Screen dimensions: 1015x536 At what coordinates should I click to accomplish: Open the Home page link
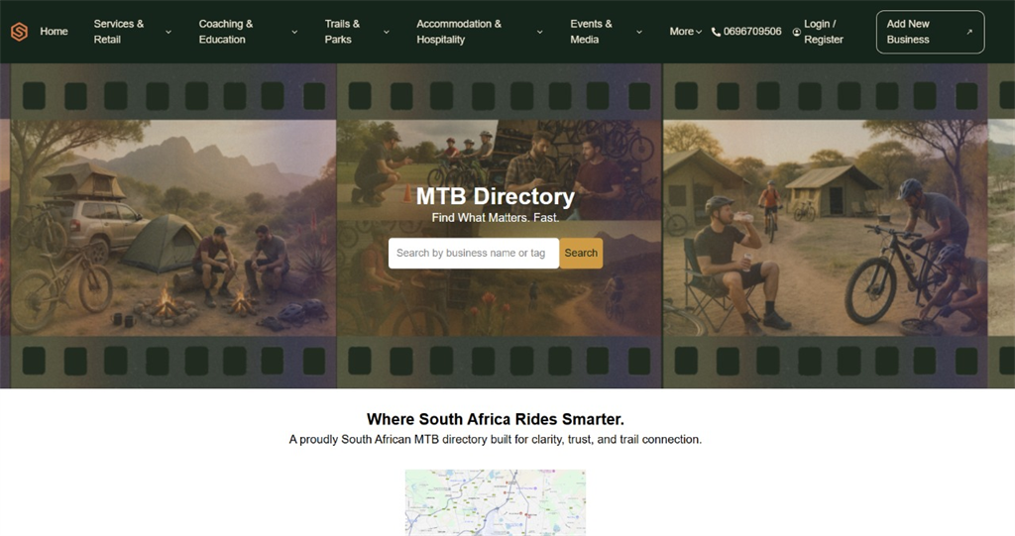[54, 32]
